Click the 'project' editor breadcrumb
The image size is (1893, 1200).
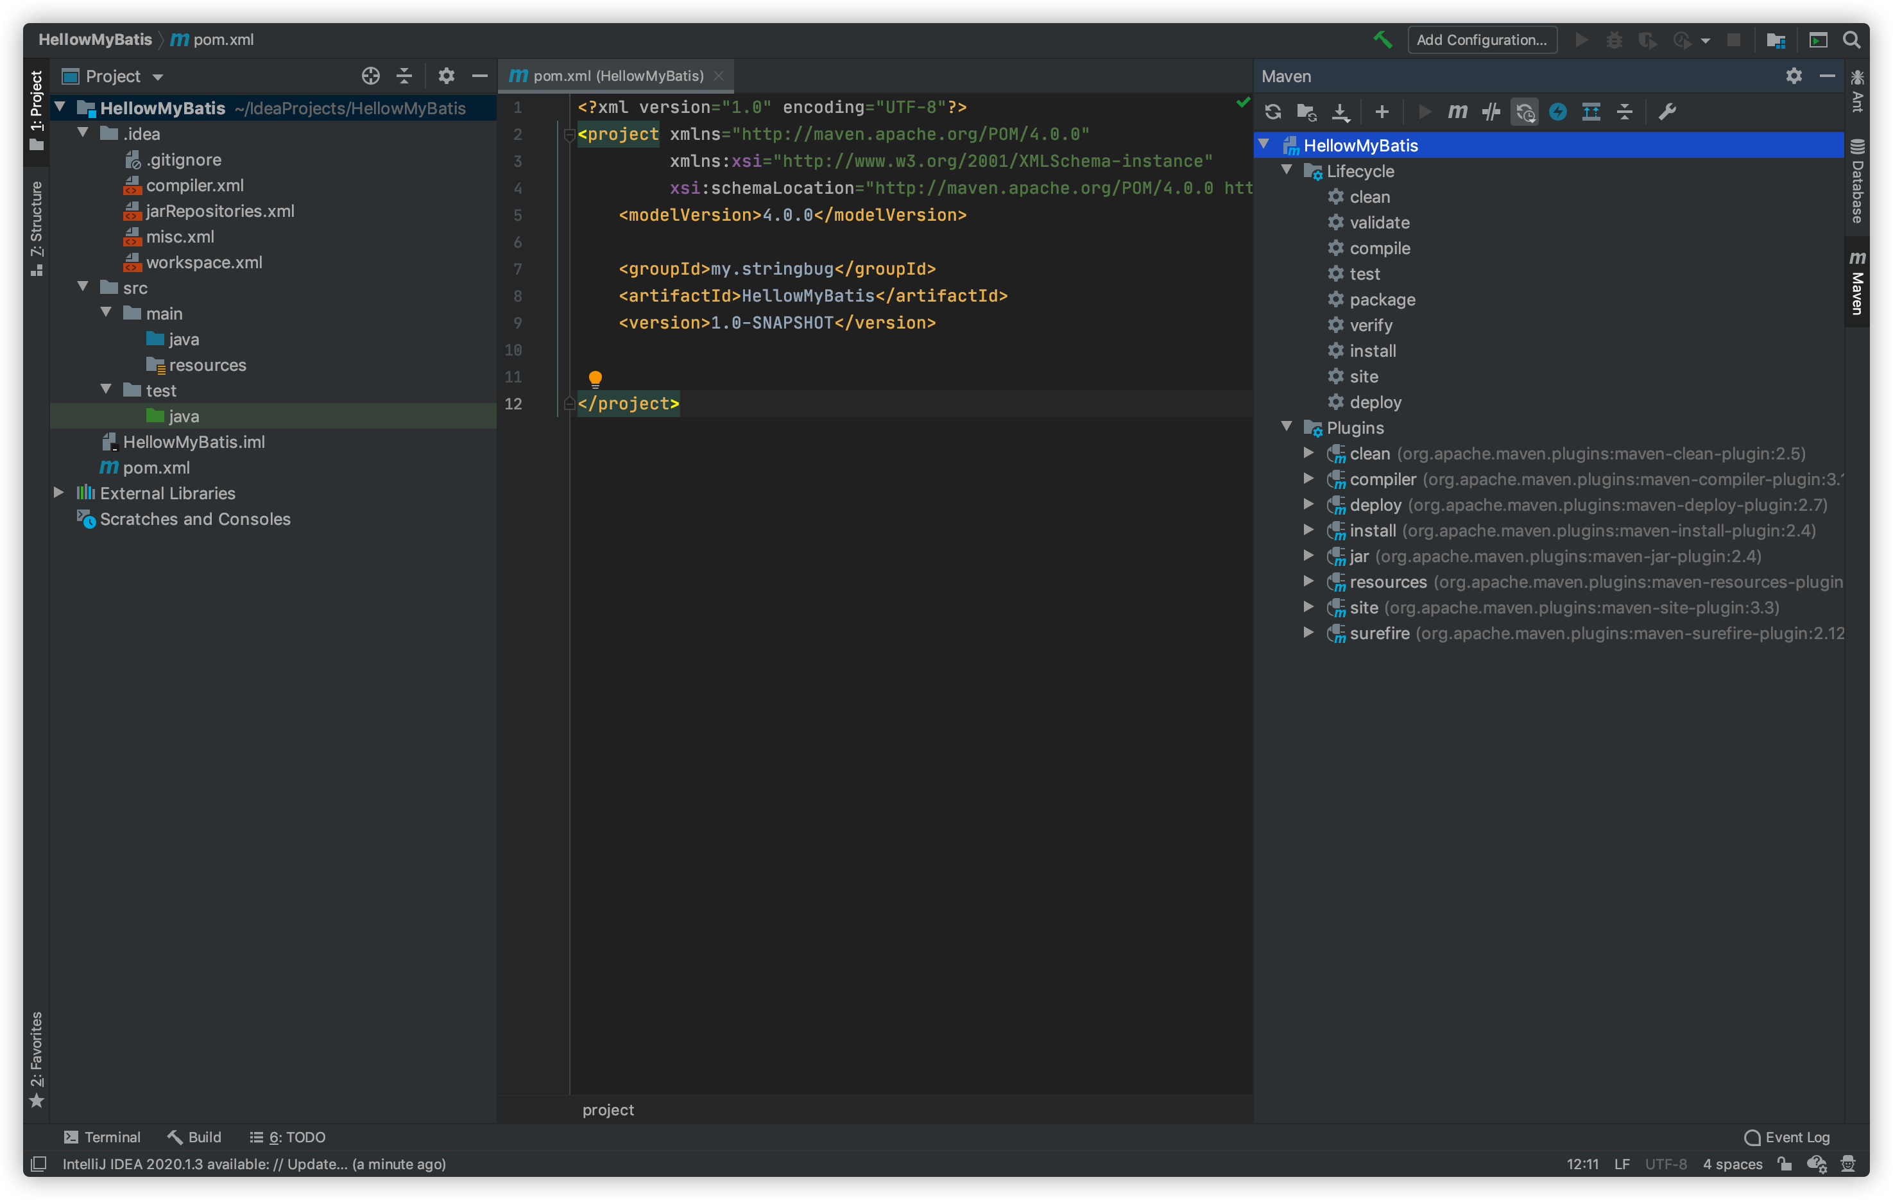point(608,1110)
